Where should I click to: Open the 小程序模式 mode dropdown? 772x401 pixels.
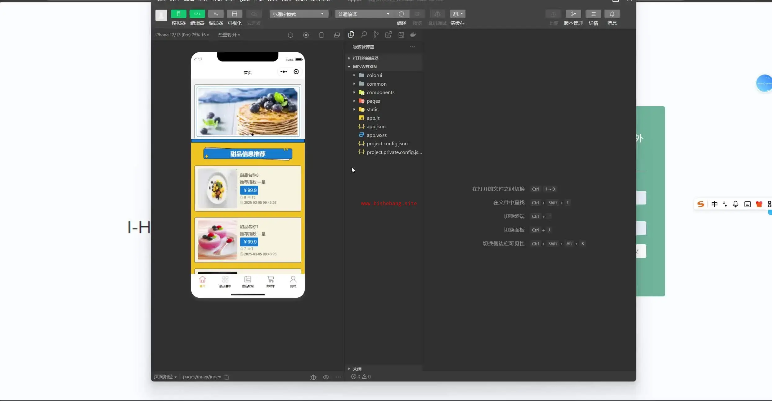(x=298, y=14)
